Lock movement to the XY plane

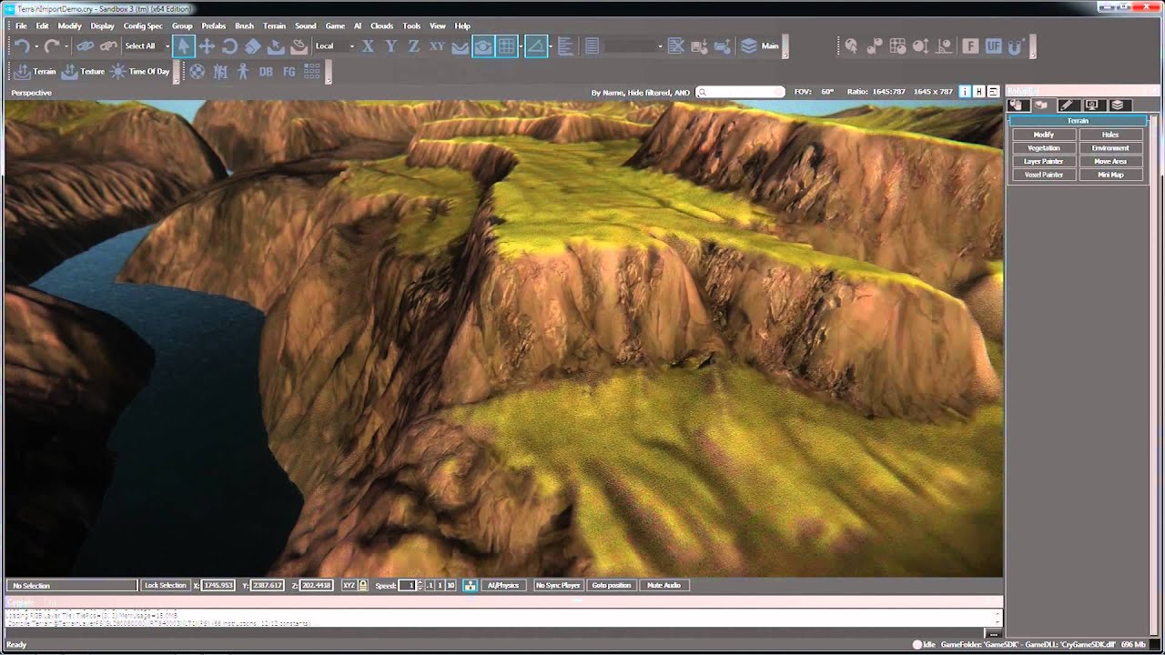(437, 45)
